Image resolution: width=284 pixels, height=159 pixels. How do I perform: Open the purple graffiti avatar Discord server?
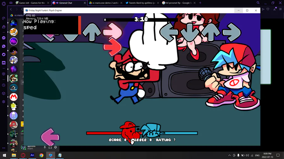tap(14, 41)
